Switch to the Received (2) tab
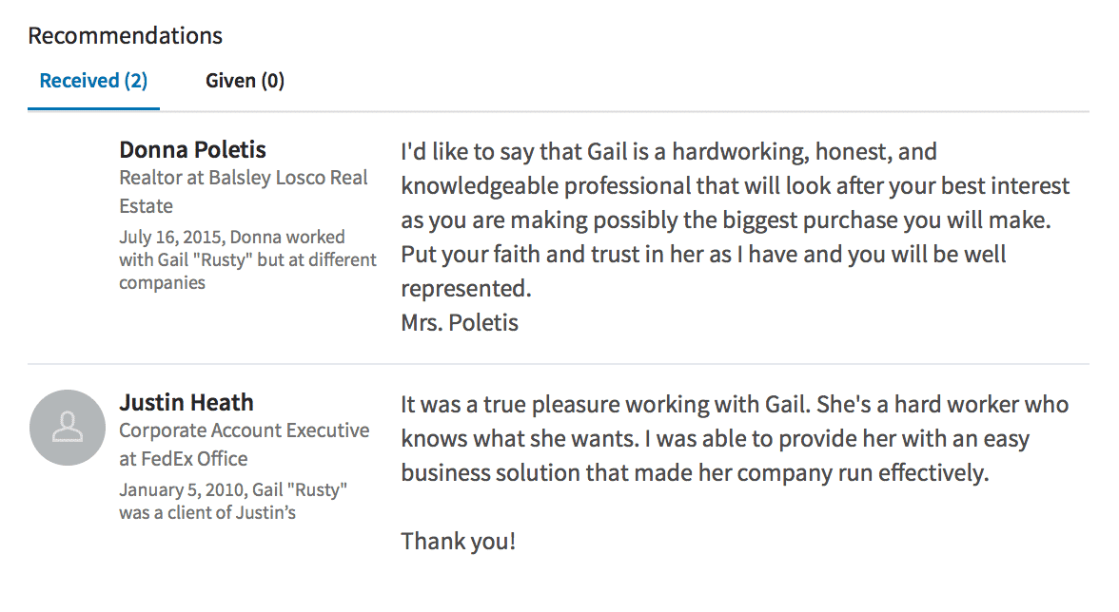 click(x=93, y=81)
